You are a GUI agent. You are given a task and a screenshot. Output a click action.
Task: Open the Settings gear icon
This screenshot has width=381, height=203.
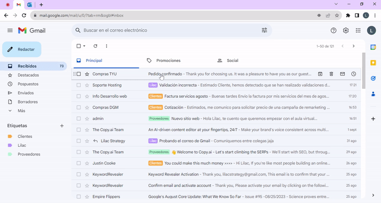pyautogui.click(x=346, y=30)
